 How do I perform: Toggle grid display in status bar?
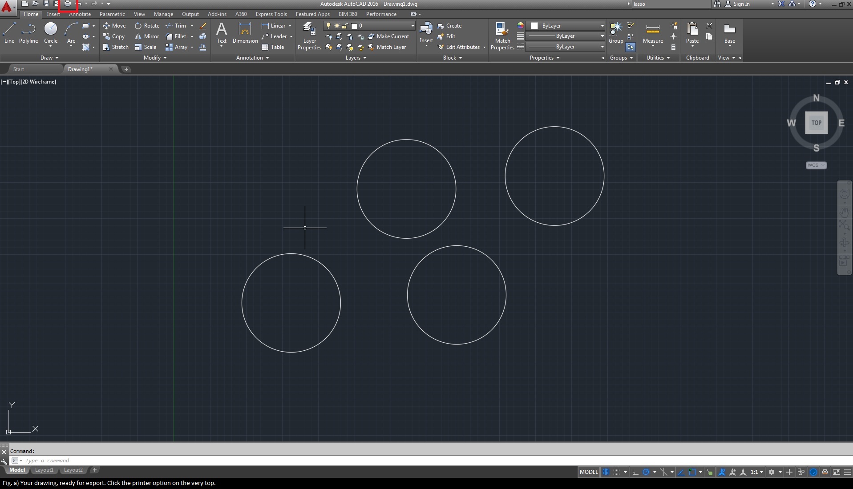[606, 472]
